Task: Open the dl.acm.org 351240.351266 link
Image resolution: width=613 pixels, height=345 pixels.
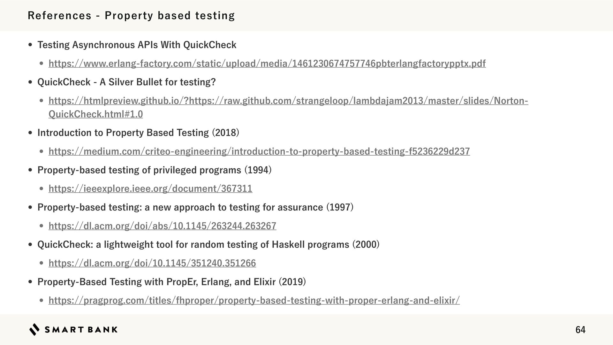Action: (x=152, y=263)
